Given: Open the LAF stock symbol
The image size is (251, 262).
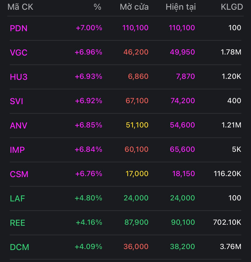Looking at the screenshot, I should 17,198.
